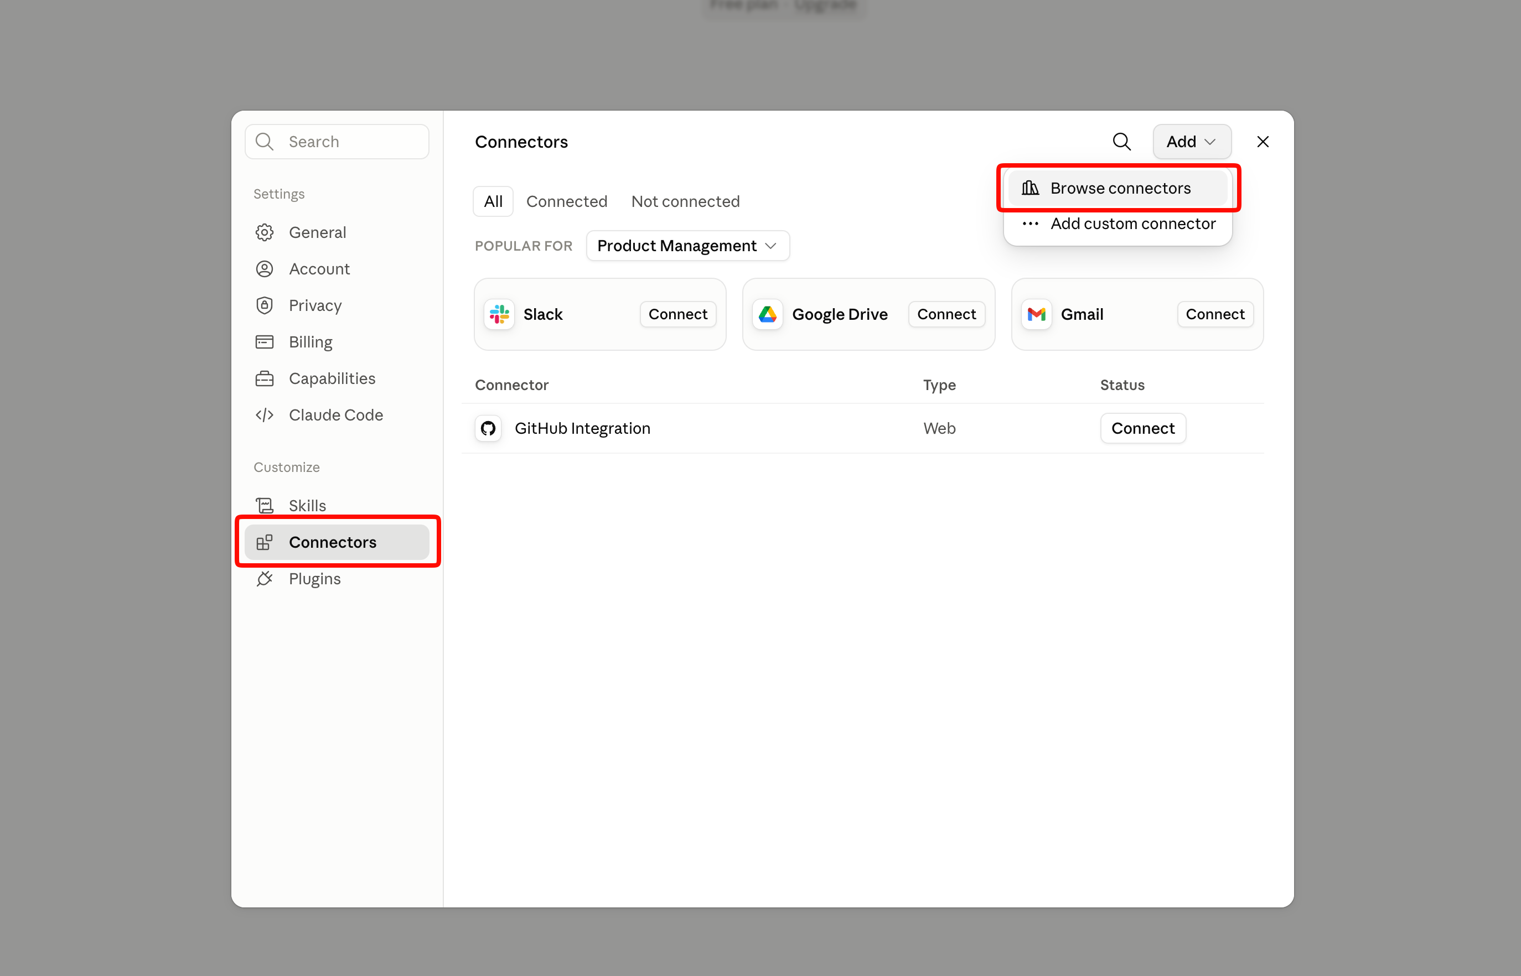Click the GitHub logo icon
Viewport: 1521px width, 976px height.
488,428
